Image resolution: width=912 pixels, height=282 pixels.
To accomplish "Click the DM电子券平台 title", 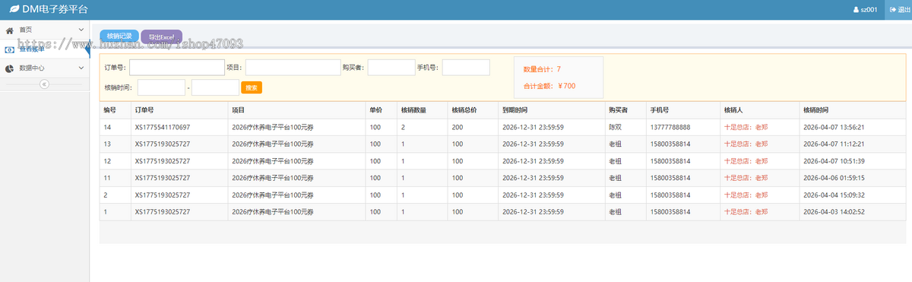I will (x=55, y=10).
